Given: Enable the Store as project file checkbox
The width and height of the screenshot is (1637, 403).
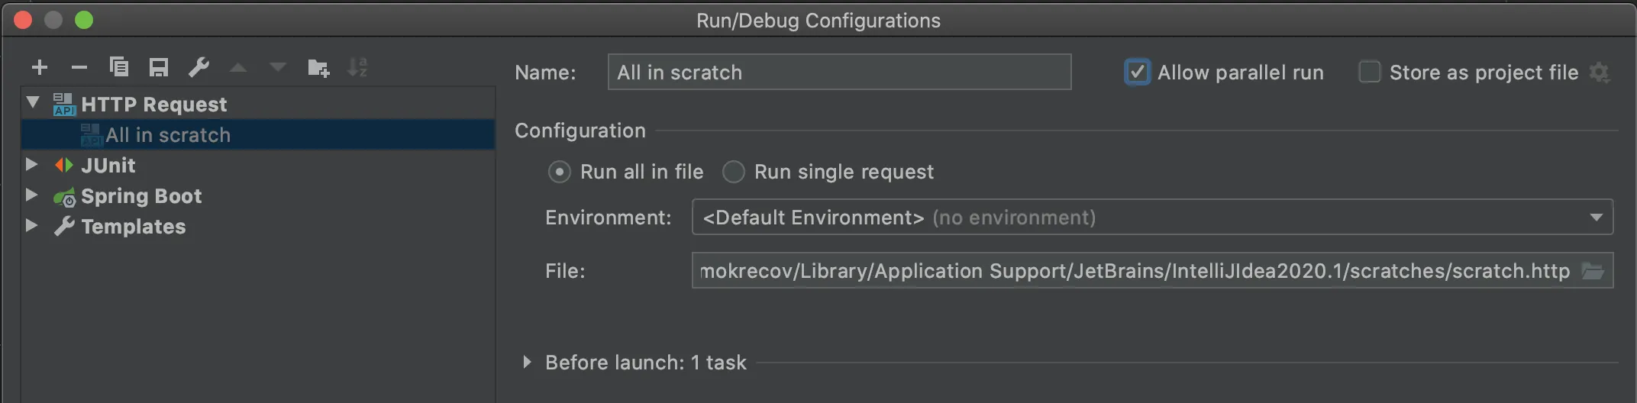Looking at the screenshot, I should click(x=1369, y=73).
